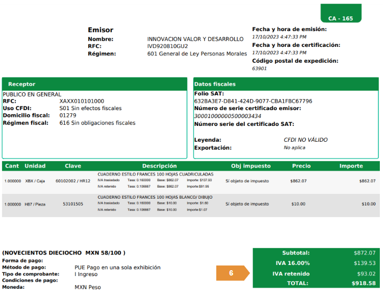The height and width of the screenshot is (295, 383).
Task: Select the Receptor section header
Action: point(22,84)
